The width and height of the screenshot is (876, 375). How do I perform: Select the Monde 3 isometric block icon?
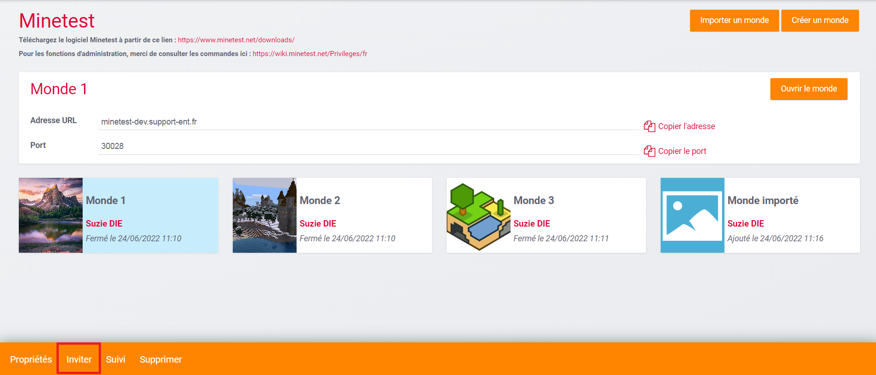click(478, 216)
